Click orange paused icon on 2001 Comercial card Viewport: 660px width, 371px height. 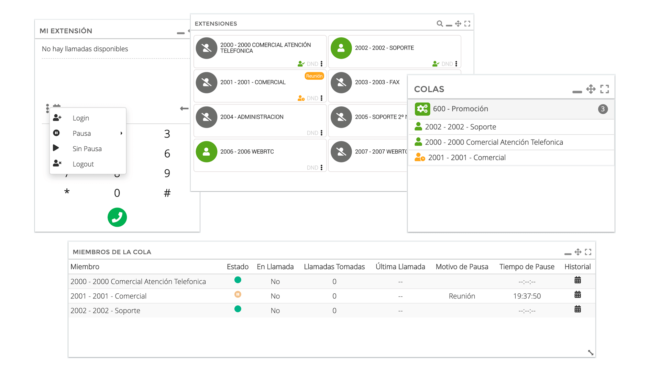point(301,98)
